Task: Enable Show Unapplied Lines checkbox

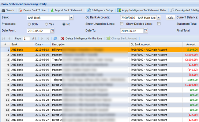Action: click(122, 24)
